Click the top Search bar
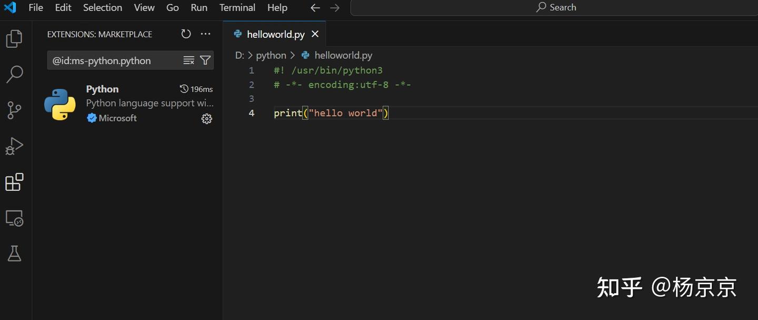The image size is (758, 320). click(556, 7)
